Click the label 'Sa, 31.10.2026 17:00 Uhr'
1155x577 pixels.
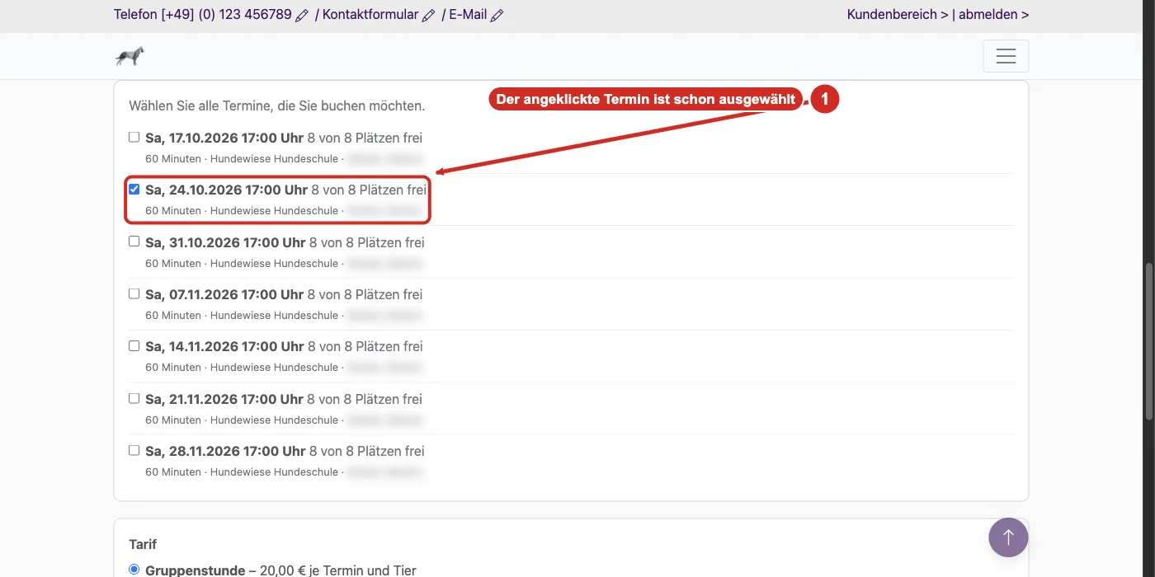225,242
